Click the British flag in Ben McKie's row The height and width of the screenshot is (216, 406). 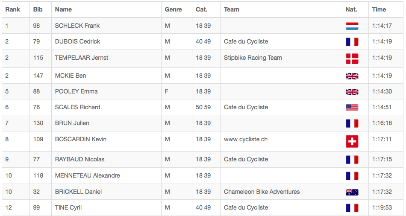(x=352, y=76)
